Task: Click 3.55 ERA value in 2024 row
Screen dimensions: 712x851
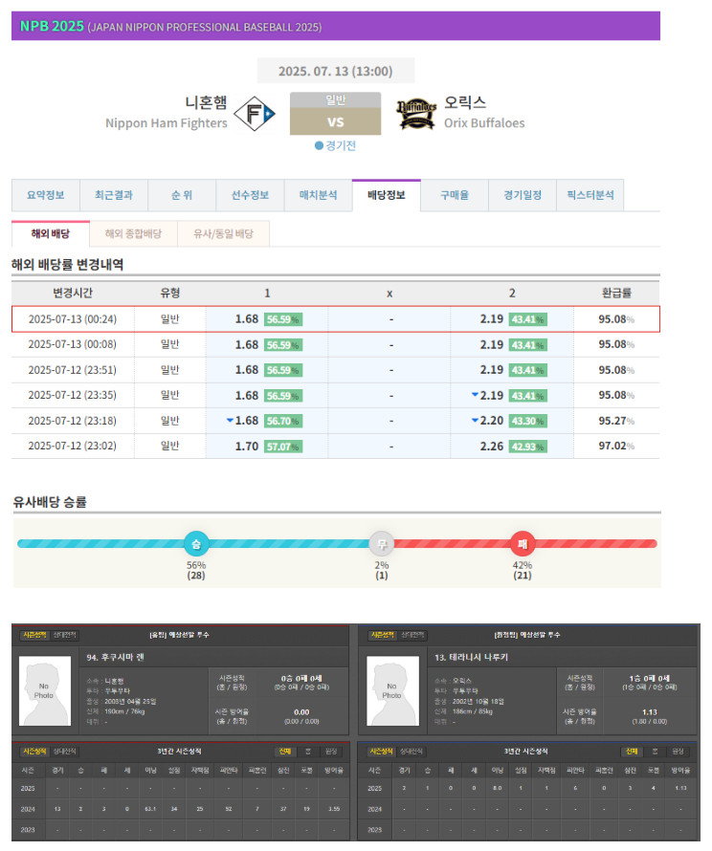Action: [x=334, y=809]
